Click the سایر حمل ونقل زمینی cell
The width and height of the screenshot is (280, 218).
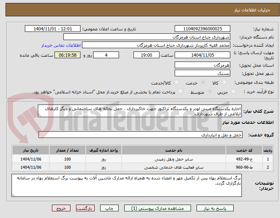click(x=174, y=159)
